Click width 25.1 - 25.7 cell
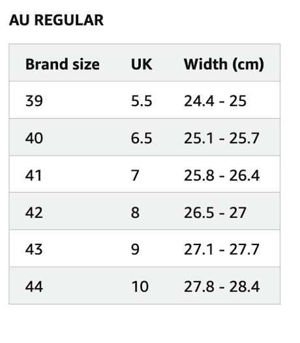Viewport: 300px width, 343px height. pos(222,138)
